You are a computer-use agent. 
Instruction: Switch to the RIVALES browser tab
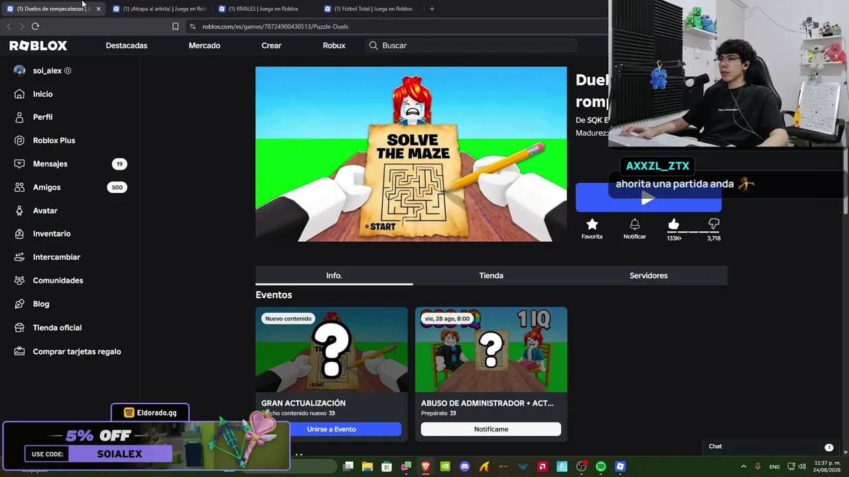tap(263, 9)
